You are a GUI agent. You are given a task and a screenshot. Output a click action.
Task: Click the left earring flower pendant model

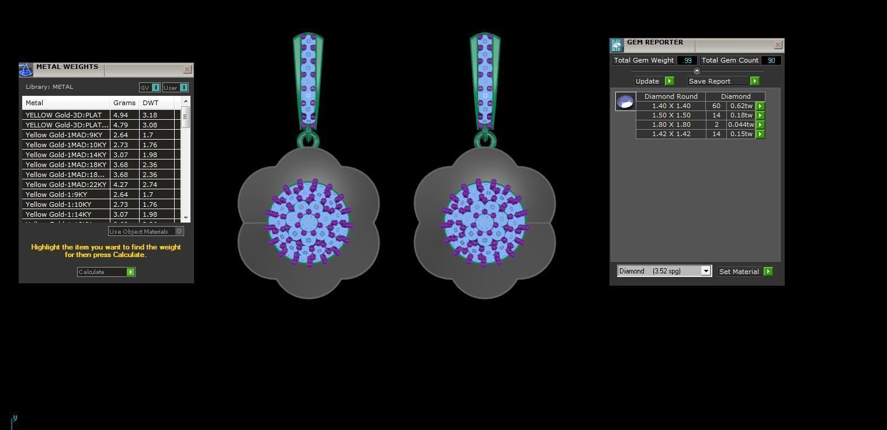[x=309, y=223]
